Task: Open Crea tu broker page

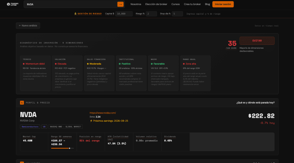Action: click(x=192, y=4)
